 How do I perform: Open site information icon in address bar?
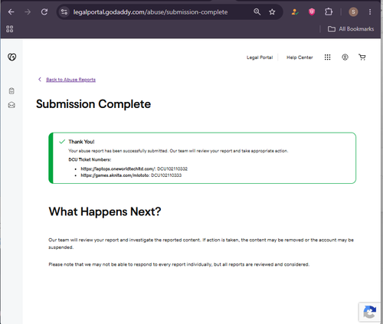[64, 11]
